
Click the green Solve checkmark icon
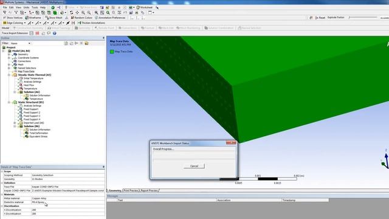[x=53, y=7]
